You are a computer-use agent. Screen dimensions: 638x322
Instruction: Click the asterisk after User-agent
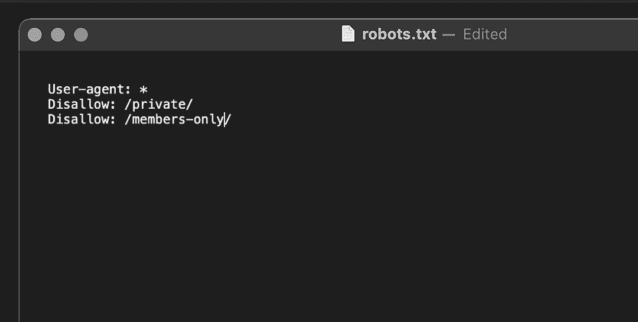[143, 90]
